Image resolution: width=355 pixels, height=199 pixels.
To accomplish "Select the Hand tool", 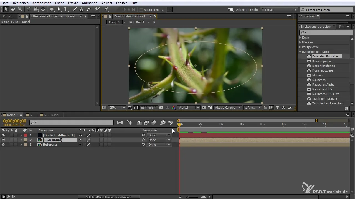I will pos(13,9).
